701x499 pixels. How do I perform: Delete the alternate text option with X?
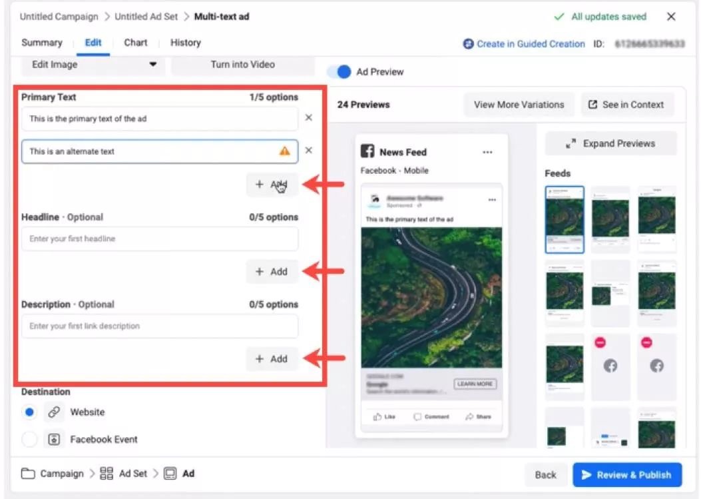[x=308, y=151]
